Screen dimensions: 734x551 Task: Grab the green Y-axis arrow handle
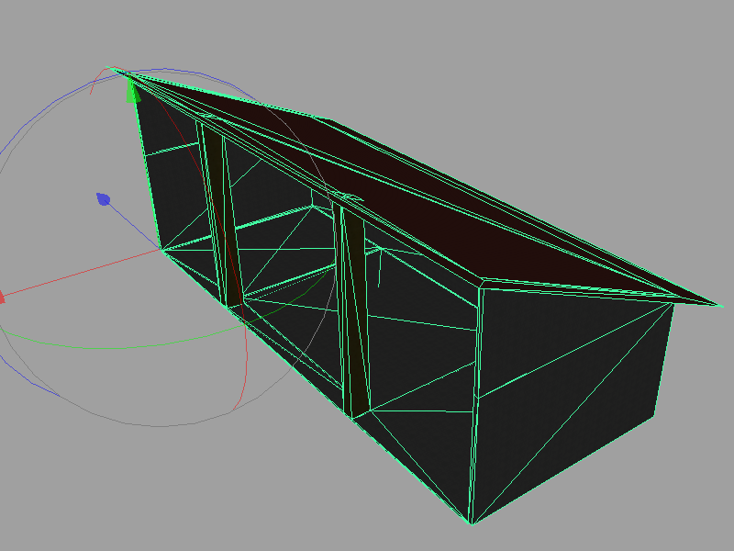tap(133, 91)
